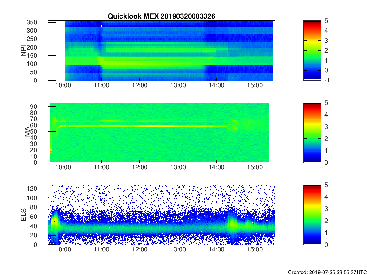The width and height of the screenshot is (367, 275).
Task: Click 15:00 time label under NPI plot
Action: click(255, 85)
